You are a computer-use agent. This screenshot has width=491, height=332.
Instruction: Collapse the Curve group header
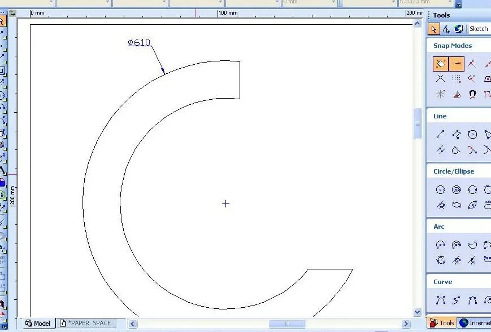pyautogui.click(x=442, y=282)
